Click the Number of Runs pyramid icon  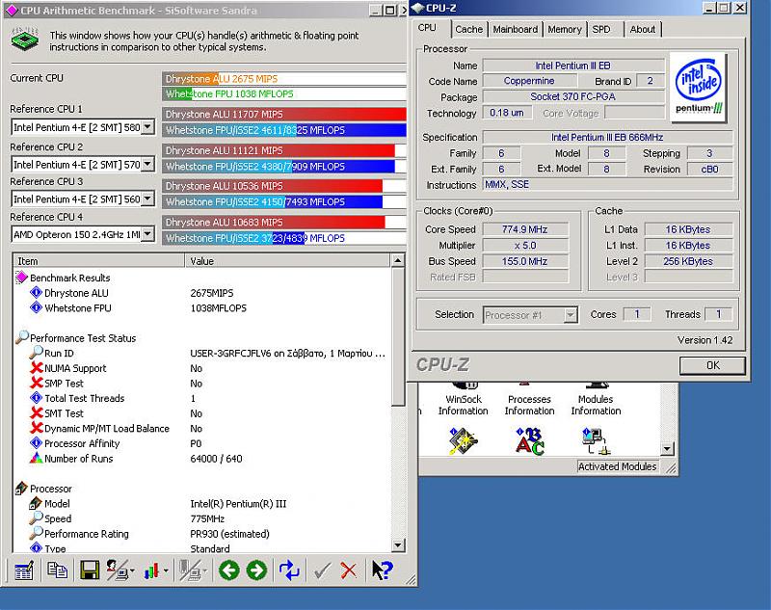[x=37, y=458]
